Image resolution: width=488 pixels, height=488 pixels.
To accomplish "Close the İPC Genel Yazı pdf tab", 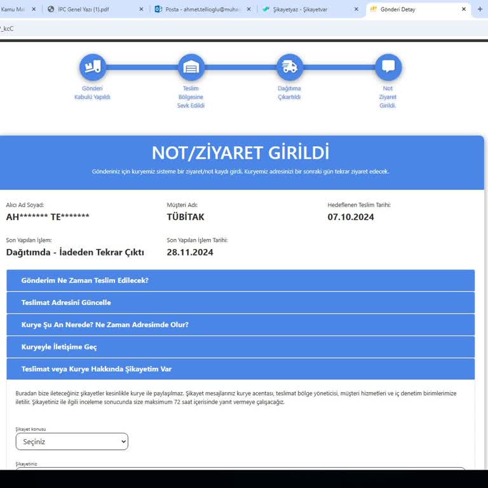I will click(x=141, y=10).
